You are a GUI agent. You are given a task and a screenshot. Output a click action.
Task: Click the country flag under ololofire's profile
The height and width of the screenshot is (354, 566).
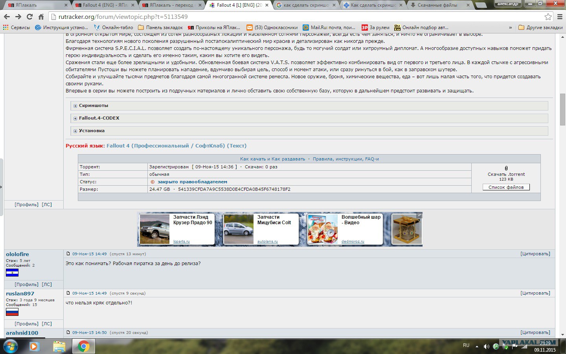[x=12, y=273]
